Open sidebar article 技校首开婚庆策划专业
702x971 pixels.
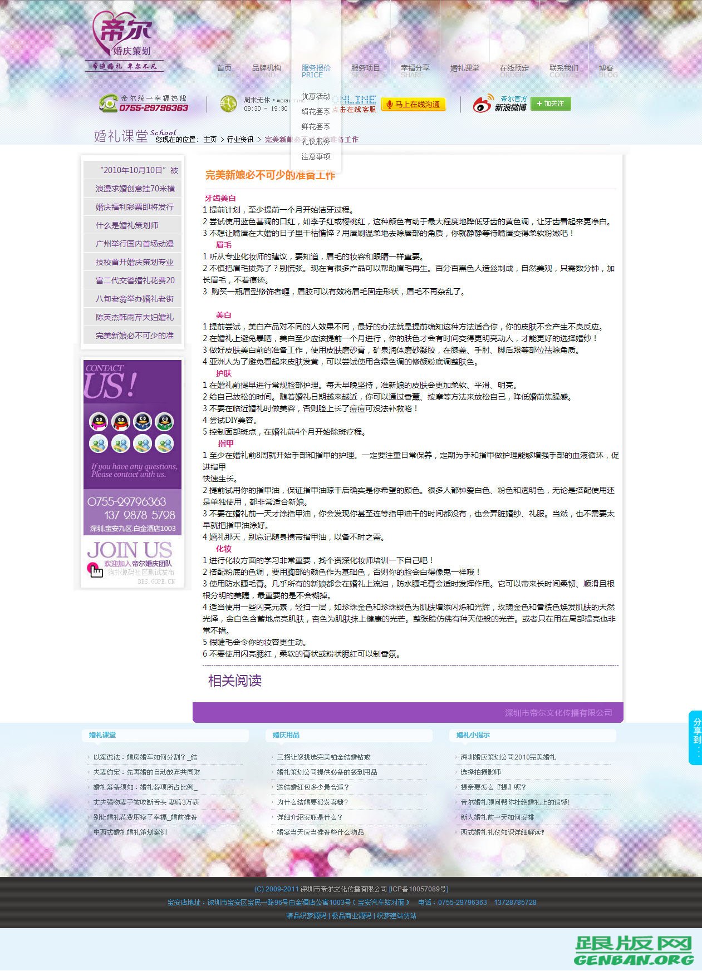(132, 262)
